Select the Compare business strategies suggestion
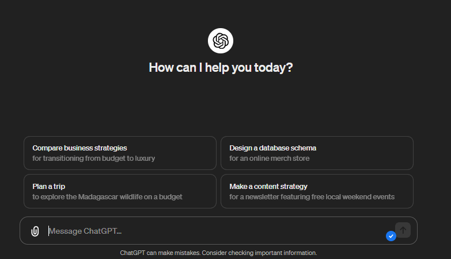 [120, 153]
